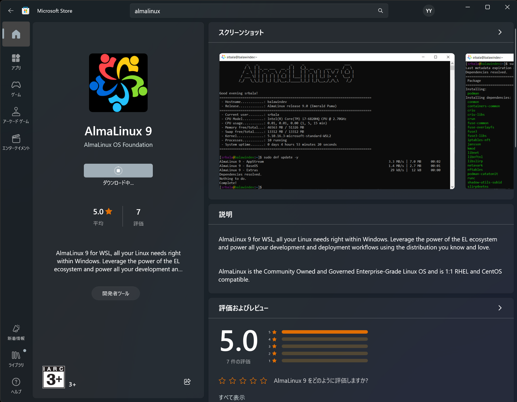The image size is (517, 402).
Task: Open the アーケード ゲーム section
Action: (x=16, y=115)
